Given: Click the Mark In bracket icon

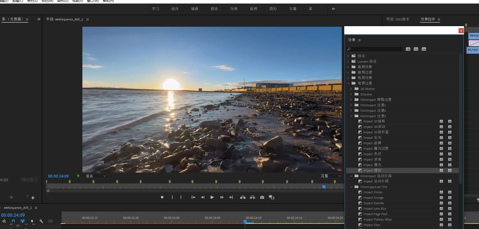Looking at the screenshot, I should (x=172, y=197).
